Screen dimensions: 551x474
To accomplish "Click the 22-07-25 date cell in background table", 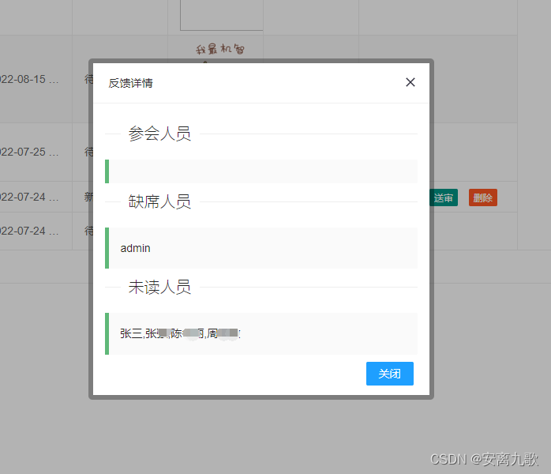I will click(x=29, y=152).
